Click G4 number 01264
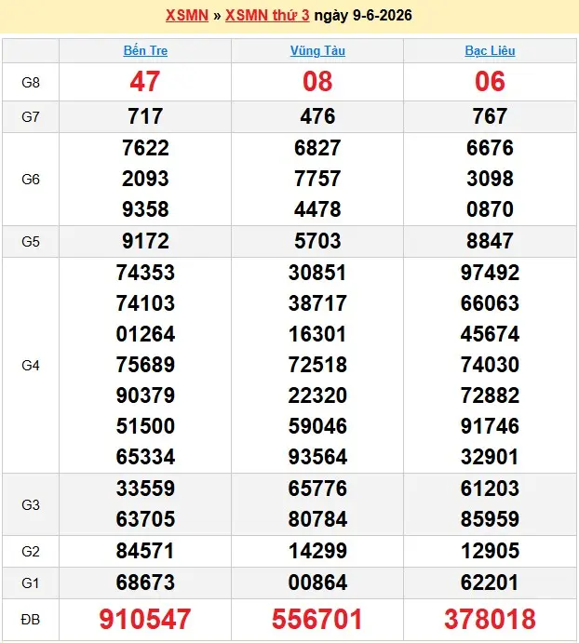Image resolution: width=579 pixels, height=643 pixels. tap(145, 334)
